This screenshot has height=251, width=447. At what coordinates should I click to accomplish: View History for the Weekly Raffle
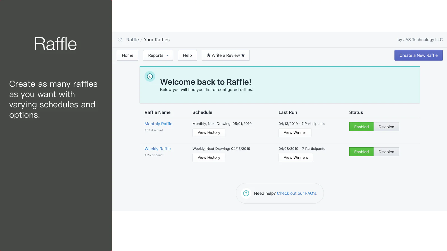pos(209,158)
